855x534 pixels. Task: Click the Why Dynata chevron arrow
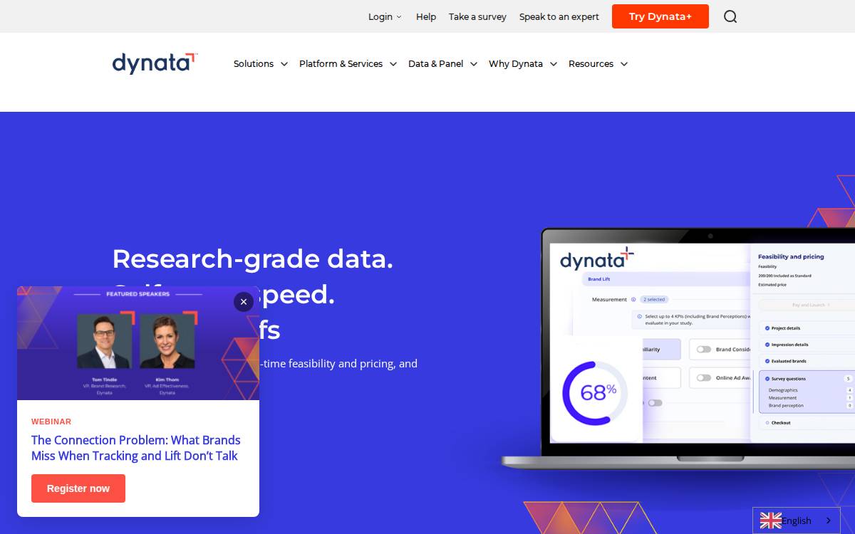pos(553,64)
